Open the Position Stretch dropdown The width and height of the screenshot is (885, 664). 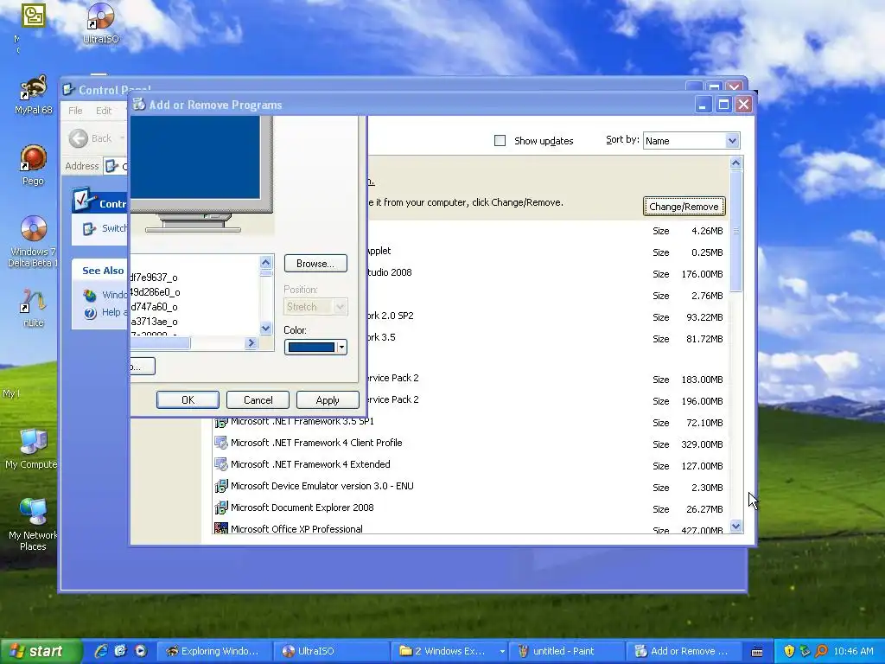(x=340, y=307)
